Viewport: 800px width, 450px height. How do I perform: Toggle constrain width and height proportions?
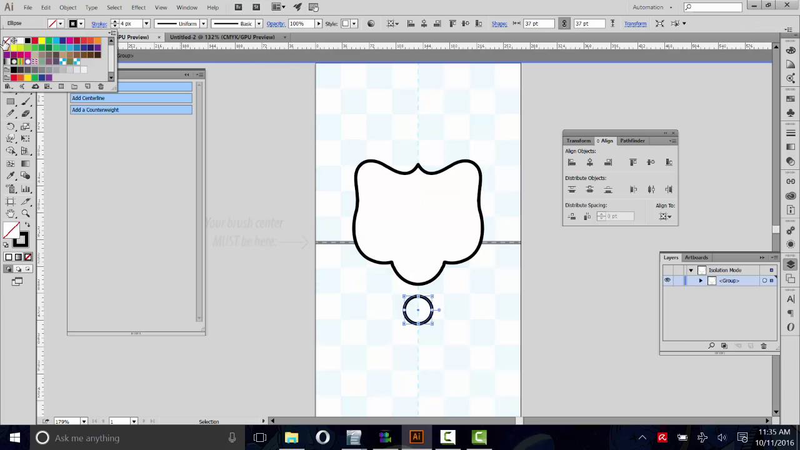(x=564, y=23)
